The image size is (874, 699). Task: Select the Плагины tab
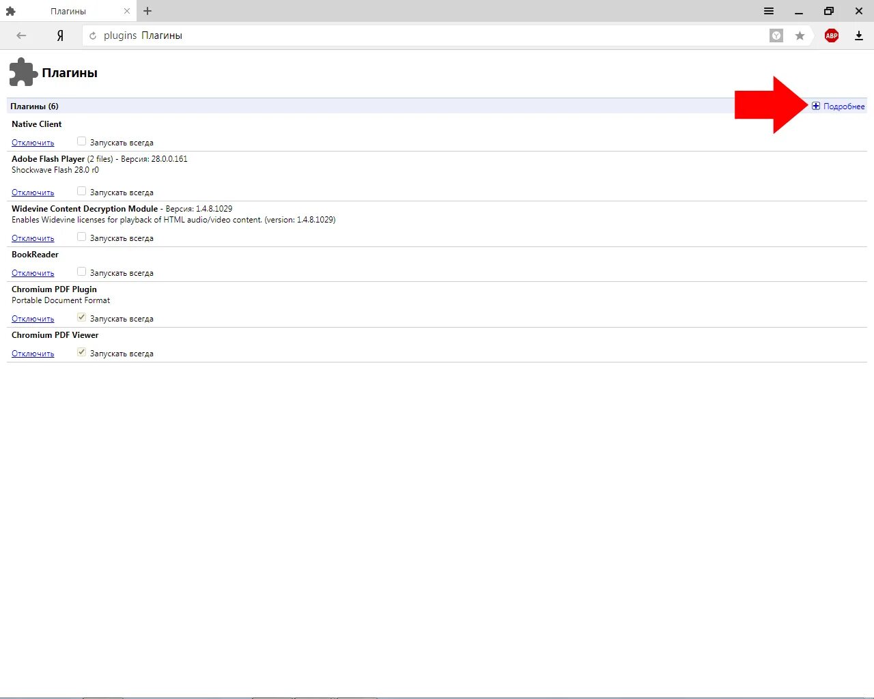[x=68, y=11]
